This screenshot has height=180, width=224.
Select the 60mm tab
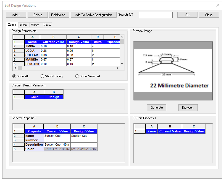click(x=47, y=25)
